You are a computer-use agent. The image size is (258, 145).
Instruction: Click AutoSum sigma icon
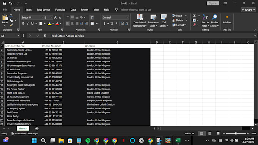[x=194, y=16]
